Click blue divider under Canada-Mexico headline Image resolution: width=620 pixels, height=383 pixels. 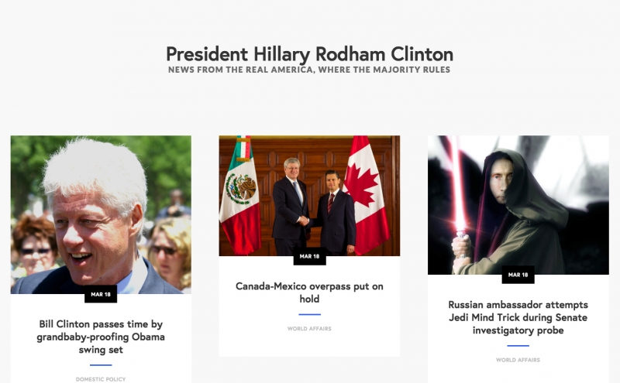point(309,315)
